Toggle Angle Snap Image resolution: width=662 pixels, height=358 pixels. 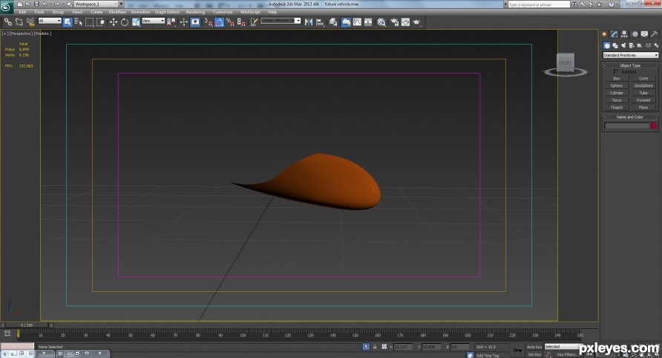(x=219, y=22)
